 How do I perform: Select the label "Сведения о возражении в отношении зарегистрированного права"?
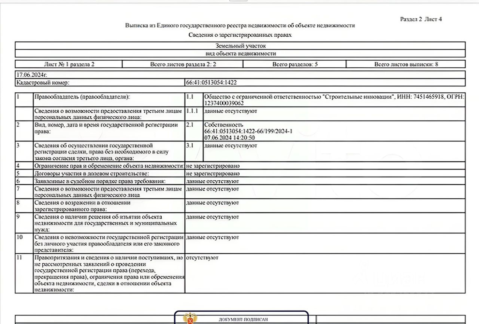pyautogui.click(x=82, y=206)
